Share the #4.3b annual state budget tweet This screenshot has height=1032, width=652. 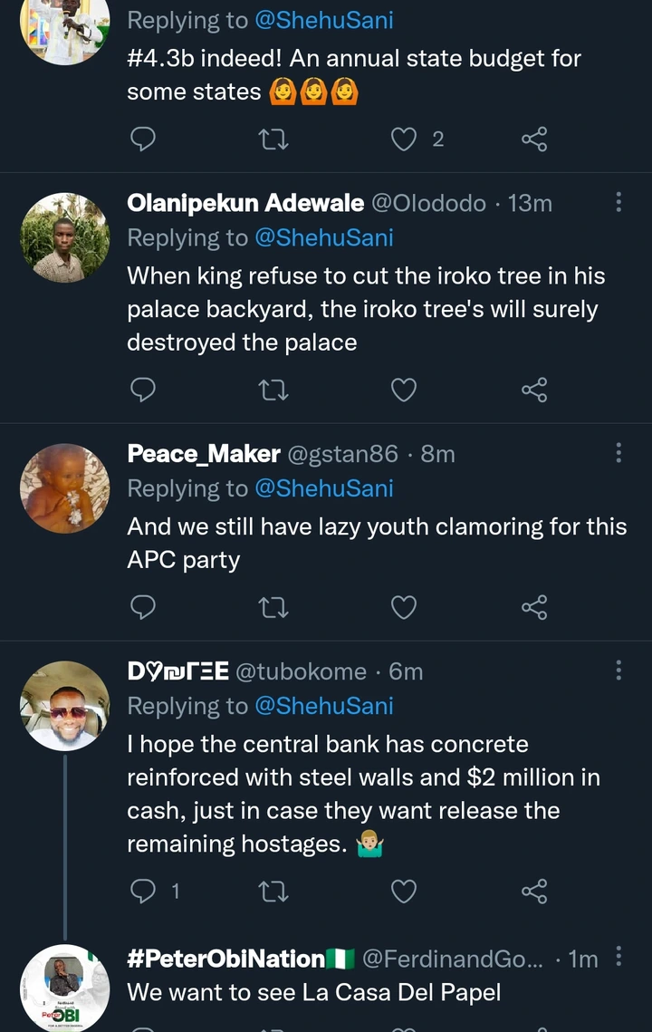pos(534,139)
